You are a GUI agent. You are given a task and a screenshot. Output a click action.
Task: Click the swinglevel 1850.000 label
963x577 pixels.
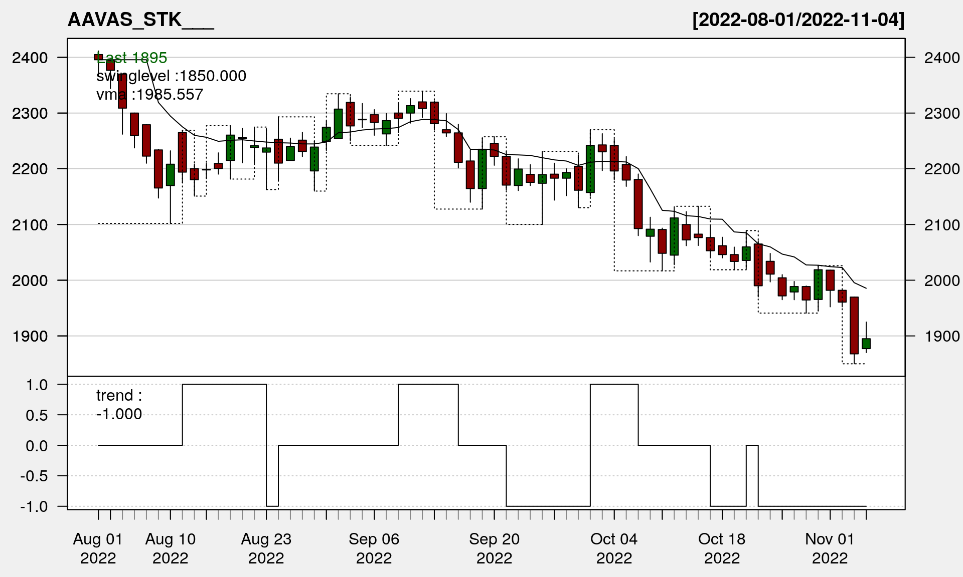[171, 76]
